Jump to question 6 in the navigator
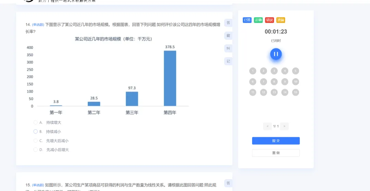This screenshot has height=191, width=370. pos(253,82)
